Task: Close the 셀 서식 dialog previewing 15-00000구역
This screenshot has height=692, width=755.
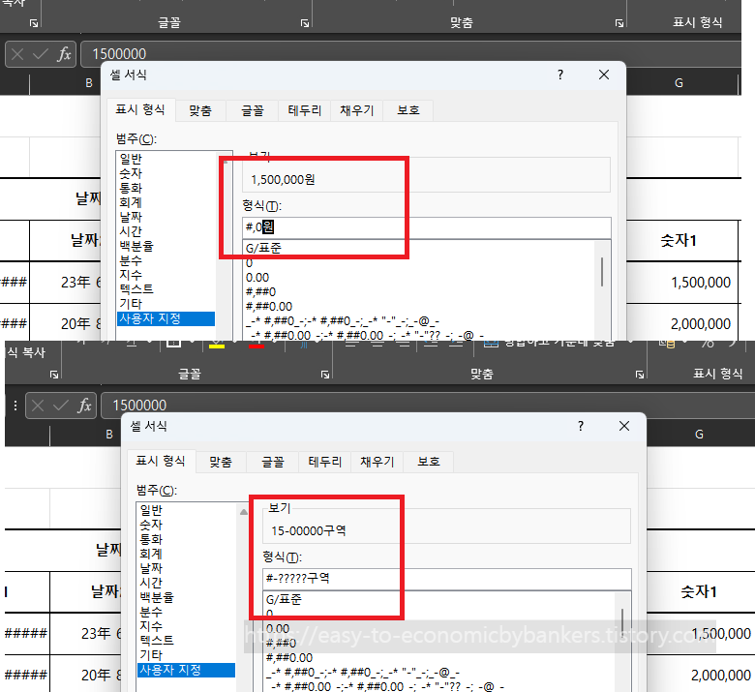Action: tap(624, 426)
